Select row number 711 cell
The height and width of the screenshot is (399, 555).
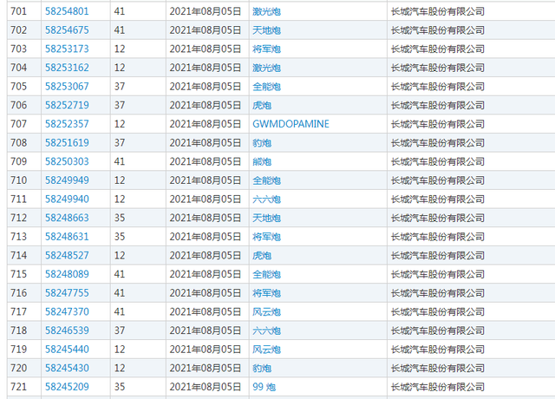tap(24, 199)
